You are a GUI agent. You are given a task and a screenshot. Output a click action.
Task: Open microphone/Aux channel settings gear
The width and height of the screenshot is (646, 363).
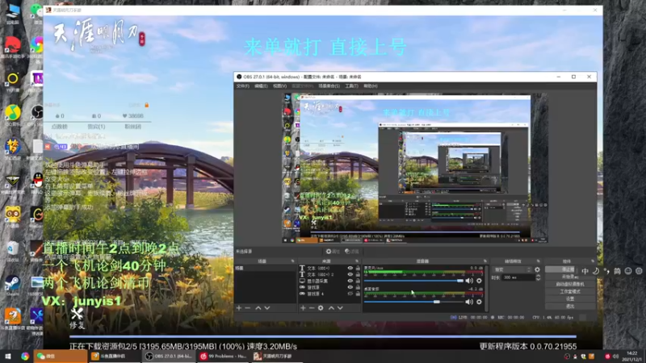pos(479,281)
